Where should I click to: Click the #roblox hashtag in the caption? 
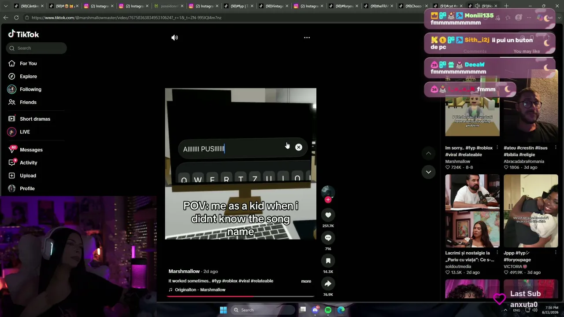click(x=230, y=281)
